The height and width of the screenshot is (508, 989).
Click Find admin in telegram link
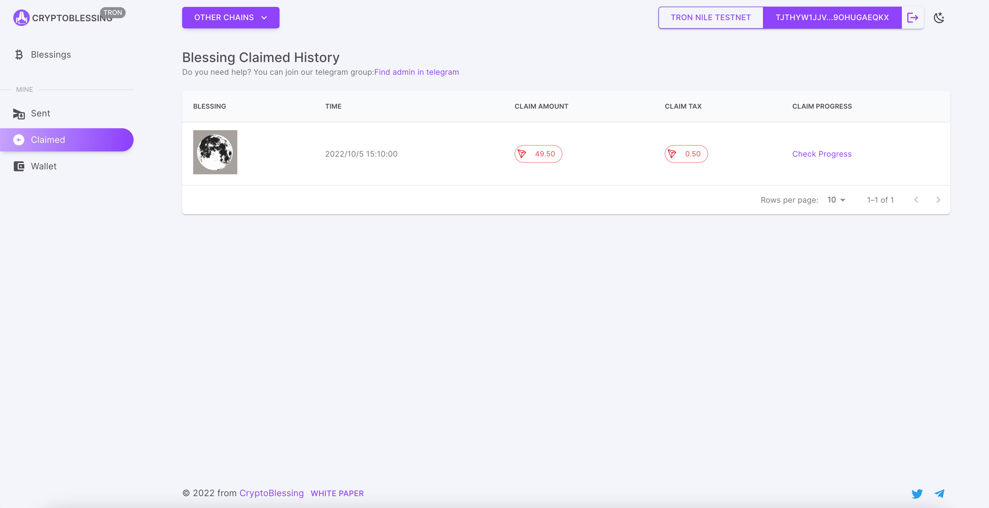click(x=416, y=72)
